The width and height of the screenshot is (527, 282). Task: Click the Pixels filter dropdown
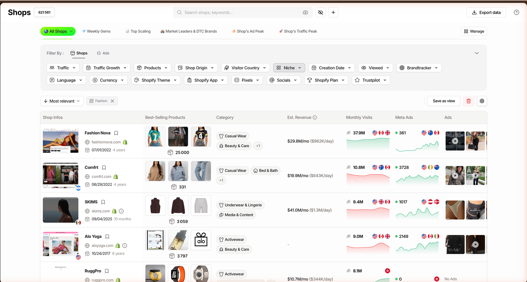(247, 80)
